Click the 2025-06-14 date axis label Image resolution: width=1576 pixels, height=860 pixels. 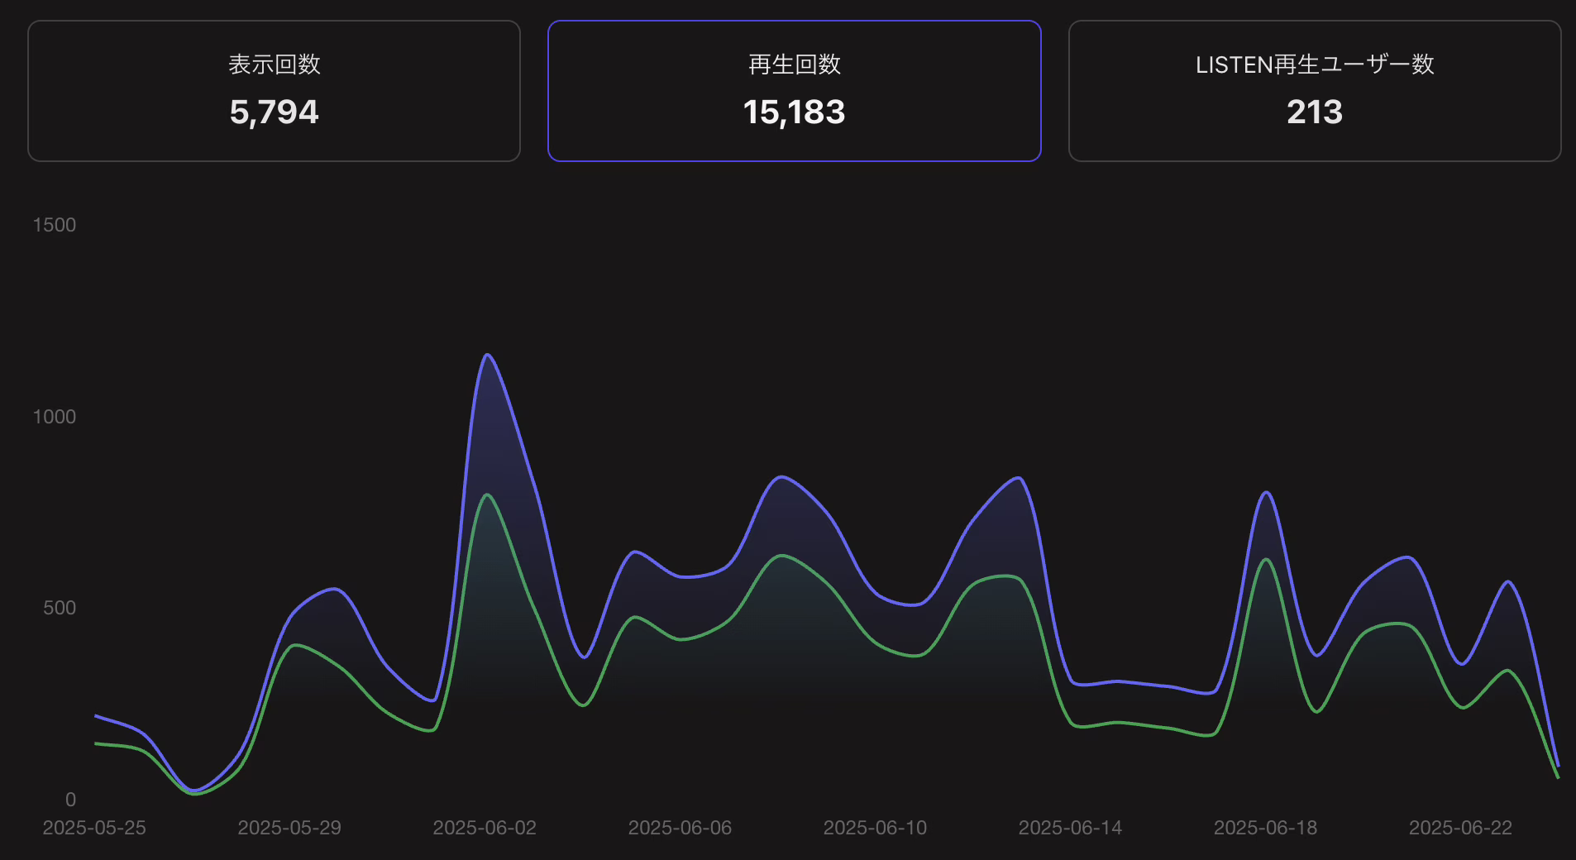1070,828
